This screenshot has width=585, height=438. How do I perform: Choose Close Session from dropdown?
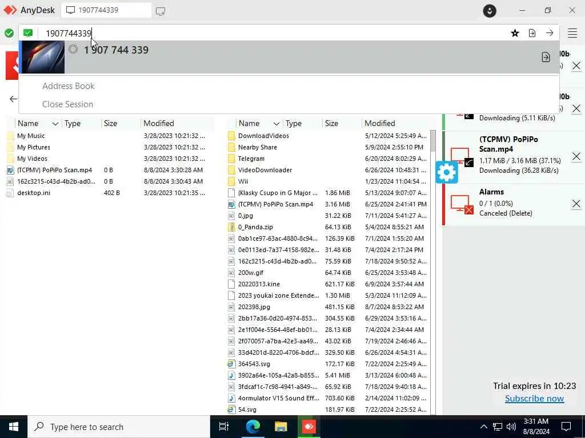click(67, 104)
